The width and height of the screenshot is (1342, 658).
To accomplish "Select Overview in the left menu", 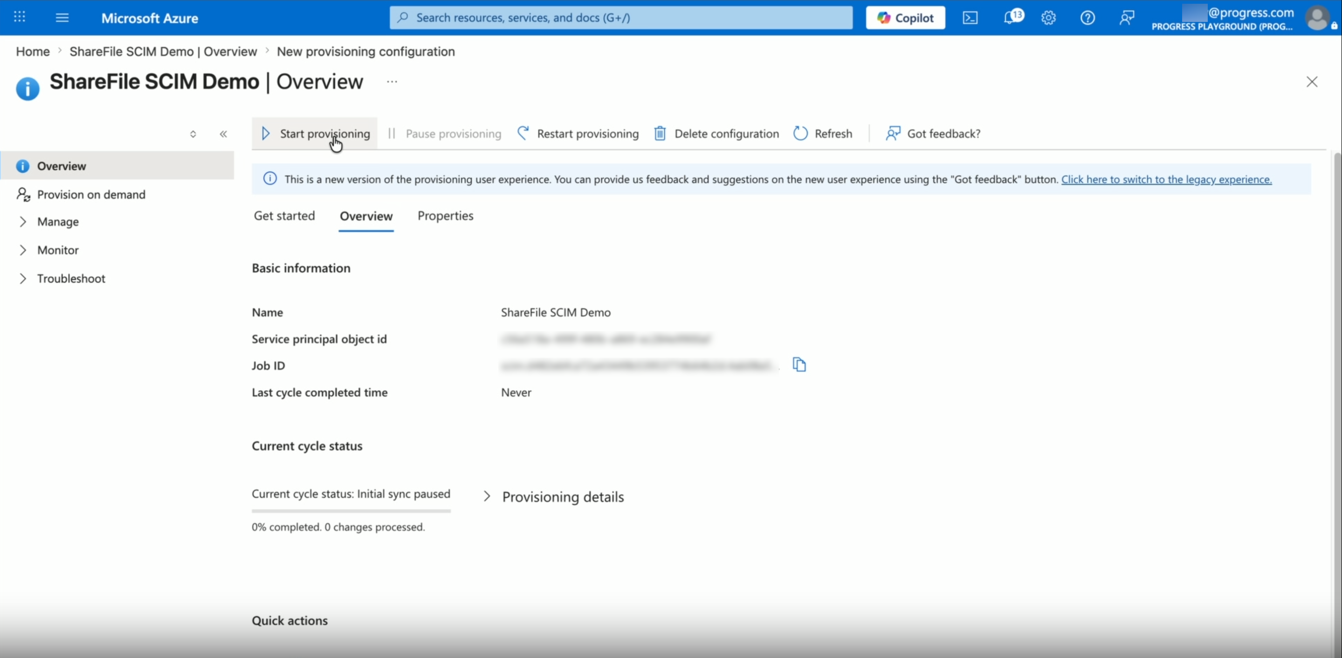I will (x=117, y=166).
